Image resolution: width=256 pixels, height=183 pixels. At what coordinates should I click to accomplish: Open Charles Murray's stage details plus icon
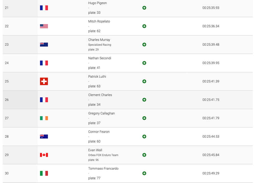[x=144, y=44]
